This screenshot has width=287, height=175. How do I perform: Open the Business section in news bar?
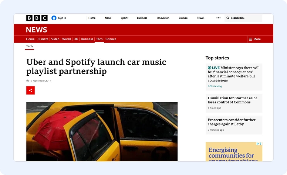click(x=87, y=39)
